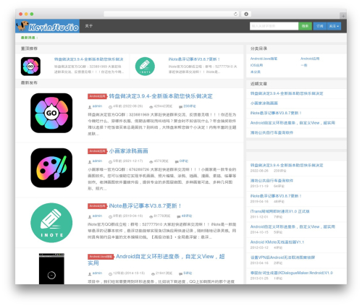Open main post title 小画家涂鸦画画
Screen dimensions: 362x306
pos(128,151)
